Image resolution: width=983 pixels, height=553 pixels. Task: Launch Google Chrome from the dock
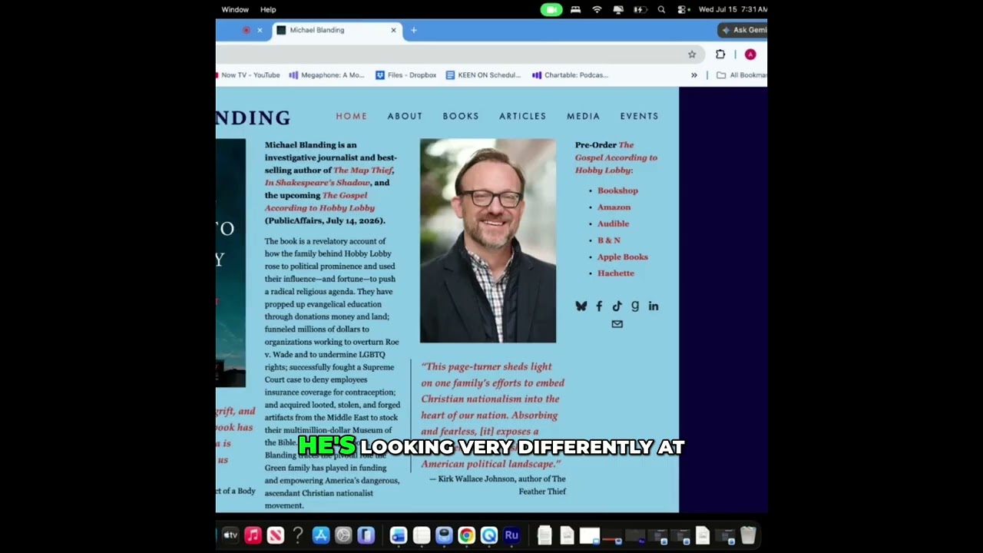pyautogui.click(x=466, y=535)
